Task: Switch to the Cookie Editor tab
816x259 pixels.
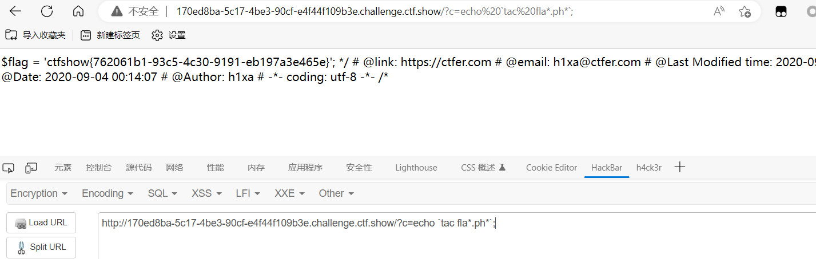Action: click(552, 168)
